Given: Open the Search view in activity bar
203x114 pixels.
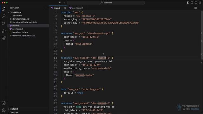Looking at the screenshot, I should click(3, 16).
